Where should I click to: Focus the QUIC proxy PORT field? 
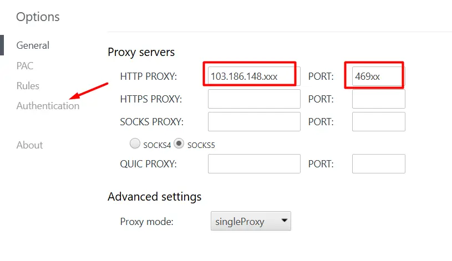378,163
